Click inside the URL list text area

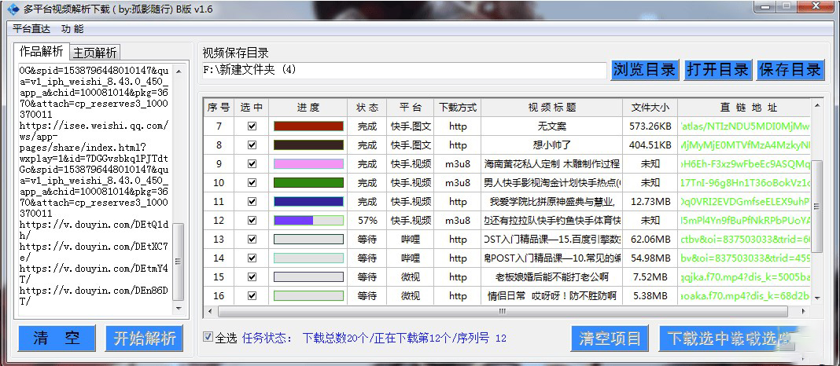click(x=95, y=188)
